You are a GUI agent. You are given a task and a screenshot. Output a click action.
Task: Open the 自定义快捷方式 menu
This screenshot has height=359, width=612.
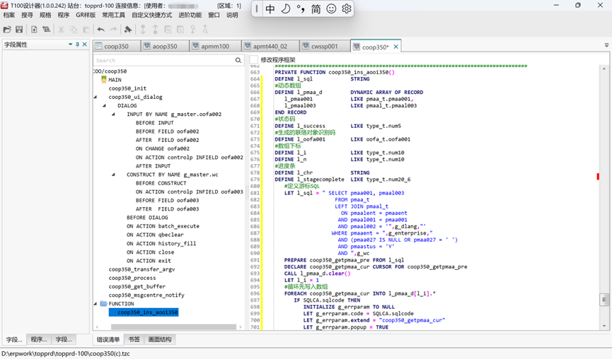pos(152,16)
